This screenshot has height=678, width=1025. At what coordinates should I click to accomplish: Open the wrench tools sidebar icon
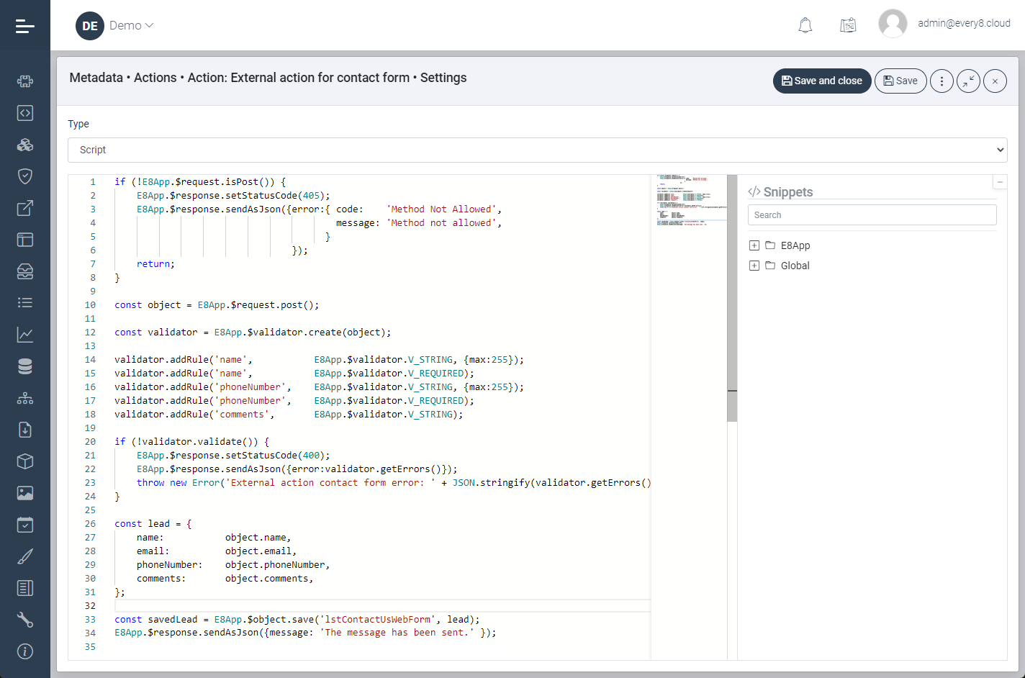pos(25,620)
